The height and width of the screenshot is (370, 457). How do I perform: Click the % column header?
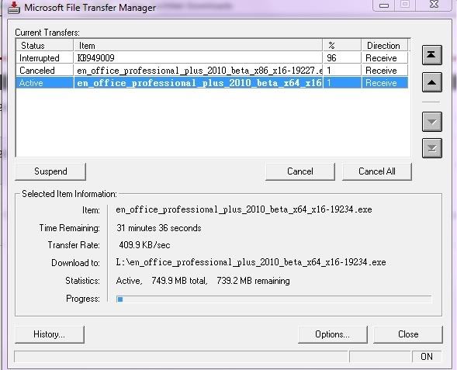point(342,46)
